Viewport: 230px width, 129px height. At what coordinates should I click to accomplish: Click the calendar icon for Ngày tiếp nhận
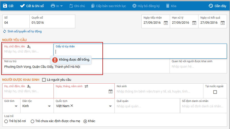point(166,23)
